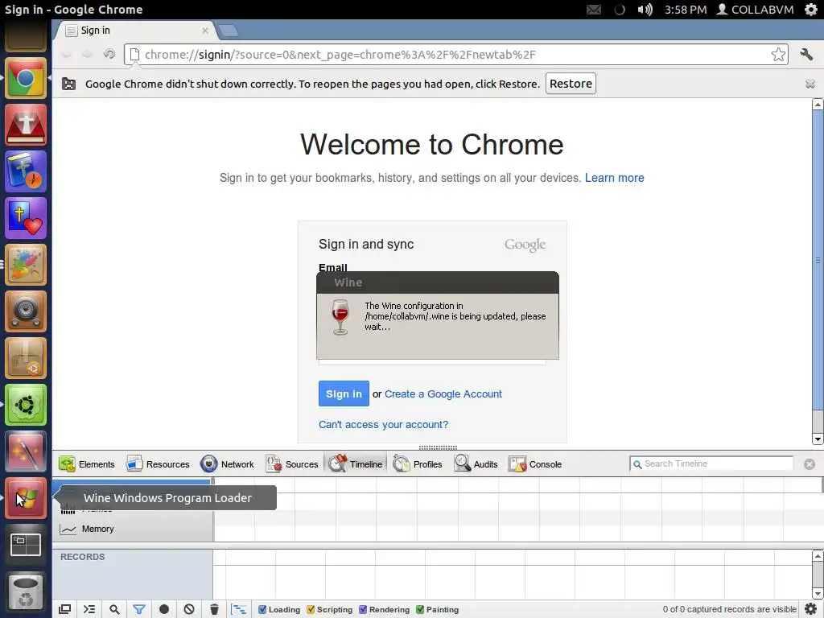The width and height of the screenshot is (824, 618).
Task: Click Wine Windows Program Loader launcher
Action: point(26,498)
